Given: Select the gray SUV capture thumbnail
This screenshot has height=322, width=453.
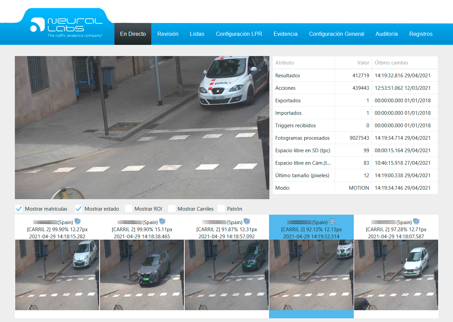Looking at the screenshot, I should coord(142,275).
